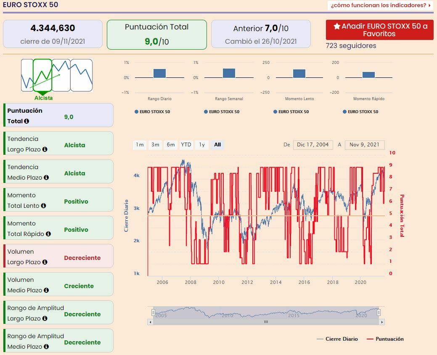This screenshot has height=355, width=437.
Task: Toggle Momento Lento EURO STOXX 50 legend
Action: click(291, 112)
